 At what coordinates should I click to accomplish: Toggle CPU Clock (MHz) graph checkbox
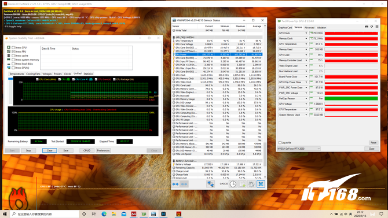coord(37,79)
